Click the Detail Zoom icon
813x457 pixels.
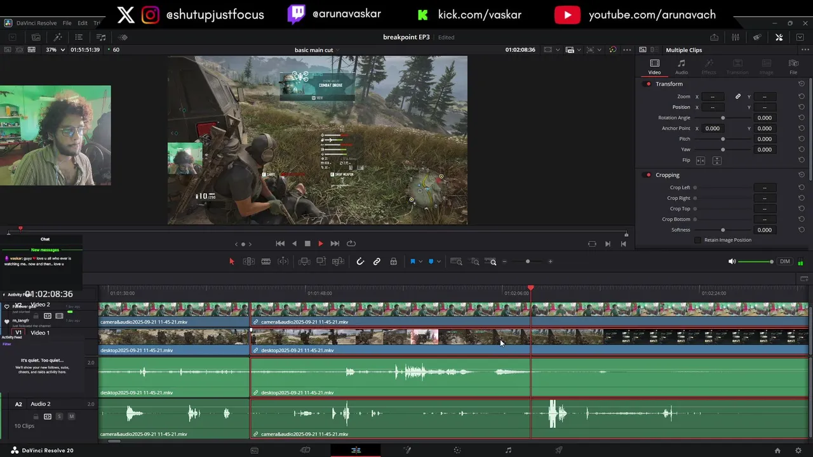tap(475, 262)
